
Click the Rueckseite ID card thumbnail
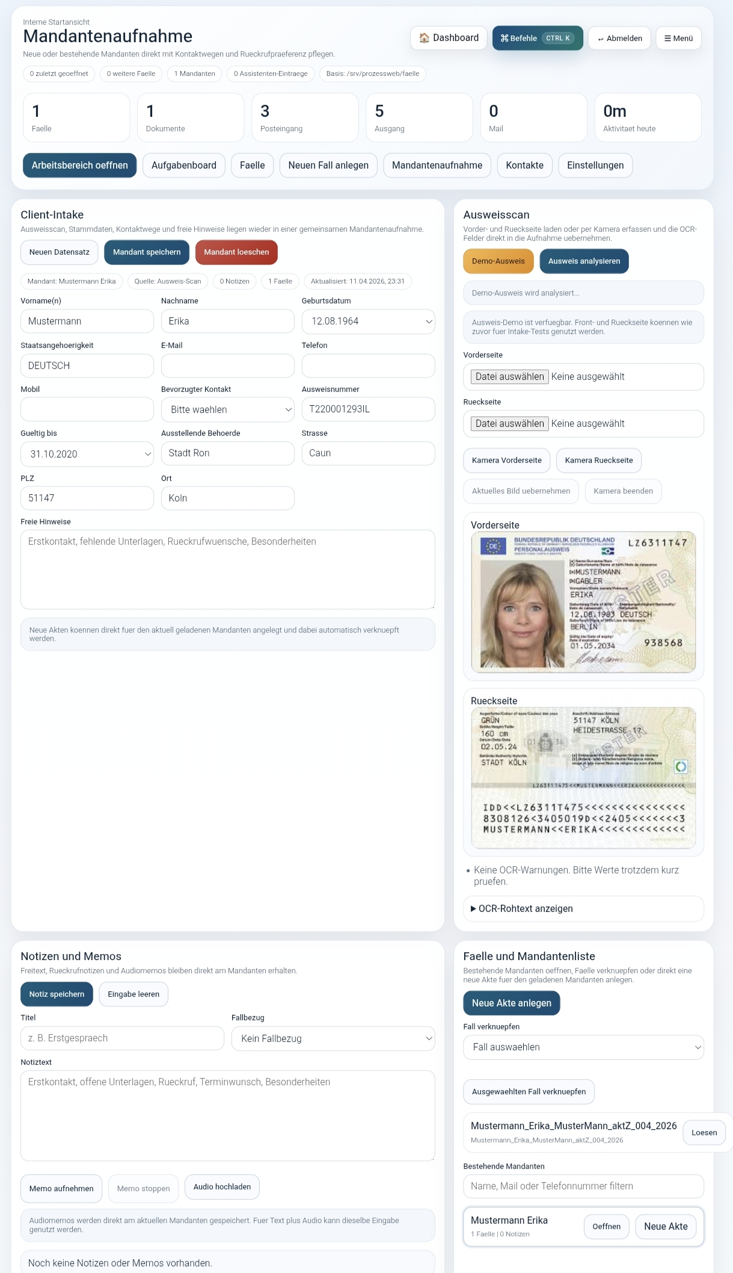(x=583, y=778)
